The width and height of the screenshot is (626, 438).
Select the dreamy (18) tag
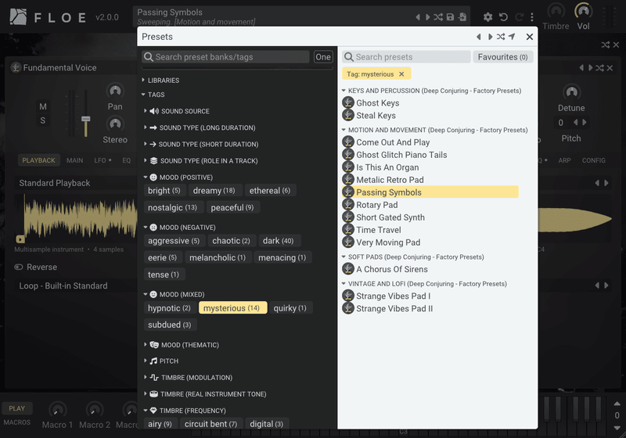click(214, 191)
